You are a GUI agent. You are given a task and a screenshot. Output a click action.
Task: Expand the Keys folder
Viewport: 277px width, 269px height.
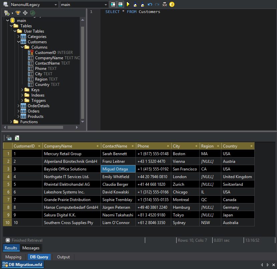point(22,90)
